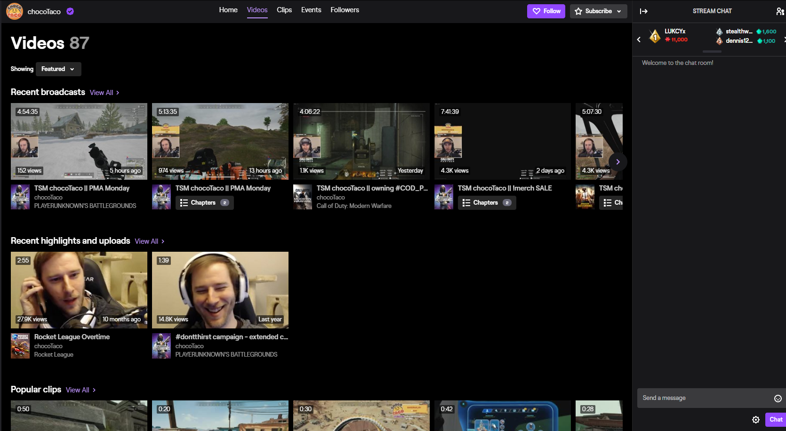
Task: Open Rocket League game box art icon
Action: [x=20, y=346]
